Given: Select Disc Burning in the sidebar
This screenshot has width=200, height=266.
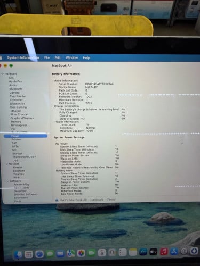Looking at the screenshot, I should [18, 107].
